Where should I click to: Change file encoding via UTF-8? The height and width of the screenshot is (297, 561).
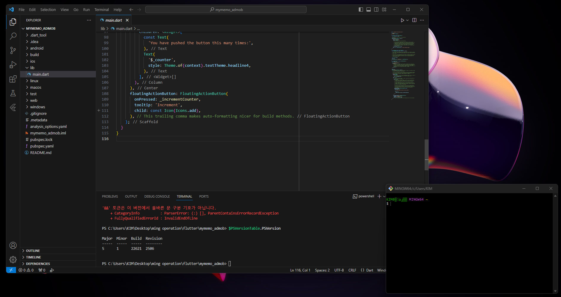339,270
